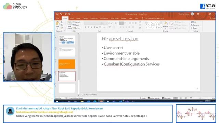Open the Transitions tab
Image resolution: width=219 pixels, height=123 pixels.
click(x=94, y=18)
